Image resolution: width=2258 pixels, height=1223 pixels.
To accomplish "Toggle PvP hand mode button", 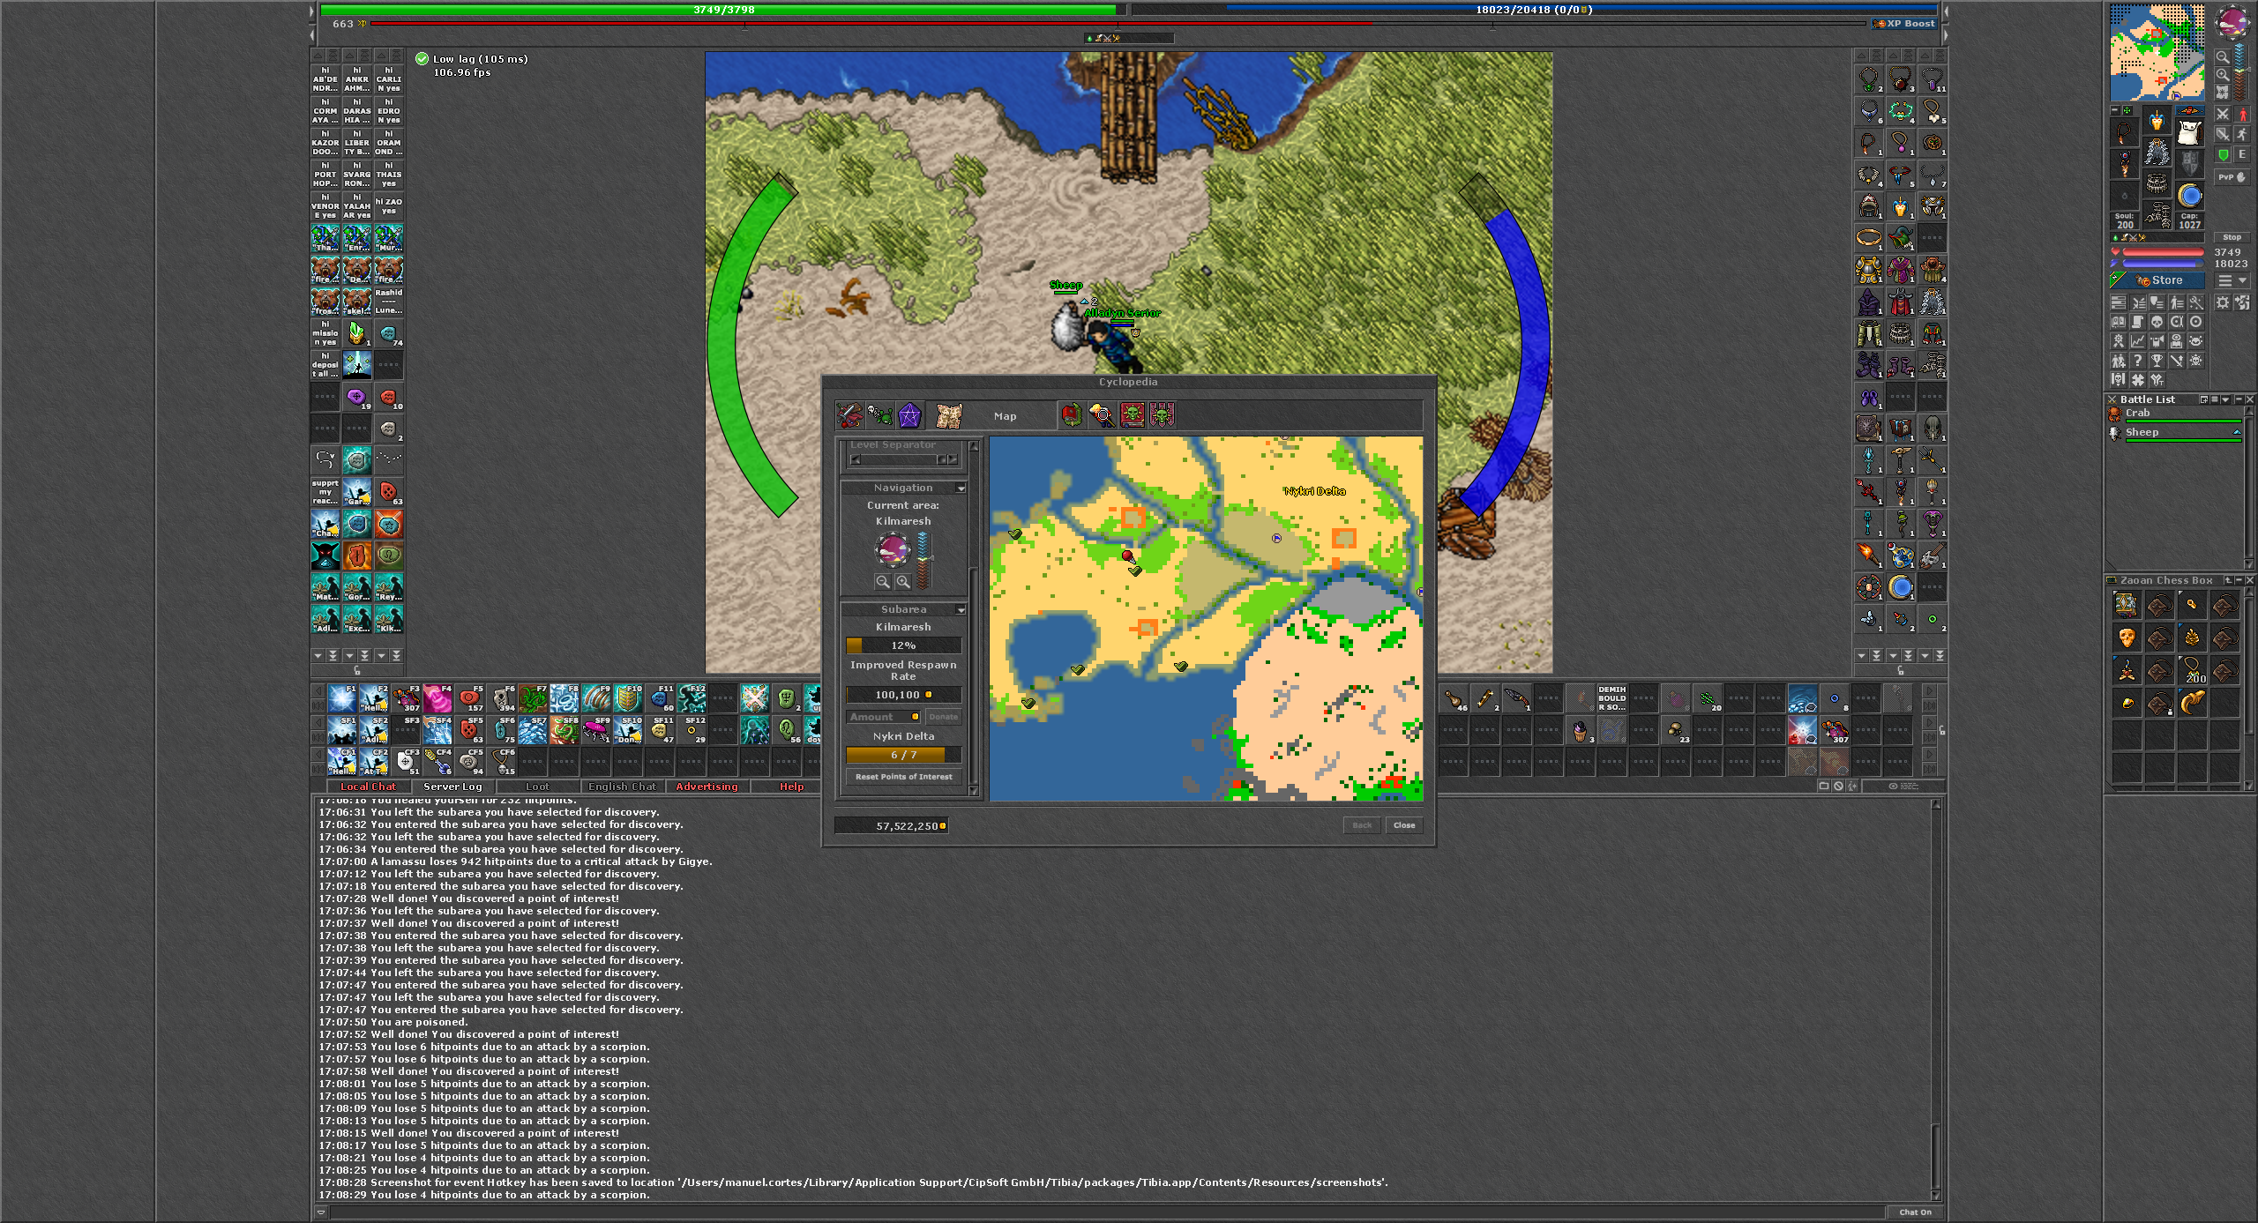I will pos(2232,177).
